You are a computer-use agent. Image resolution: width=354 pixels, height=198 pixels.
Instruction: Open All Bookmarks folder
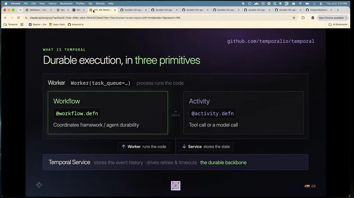pos(338,24)
